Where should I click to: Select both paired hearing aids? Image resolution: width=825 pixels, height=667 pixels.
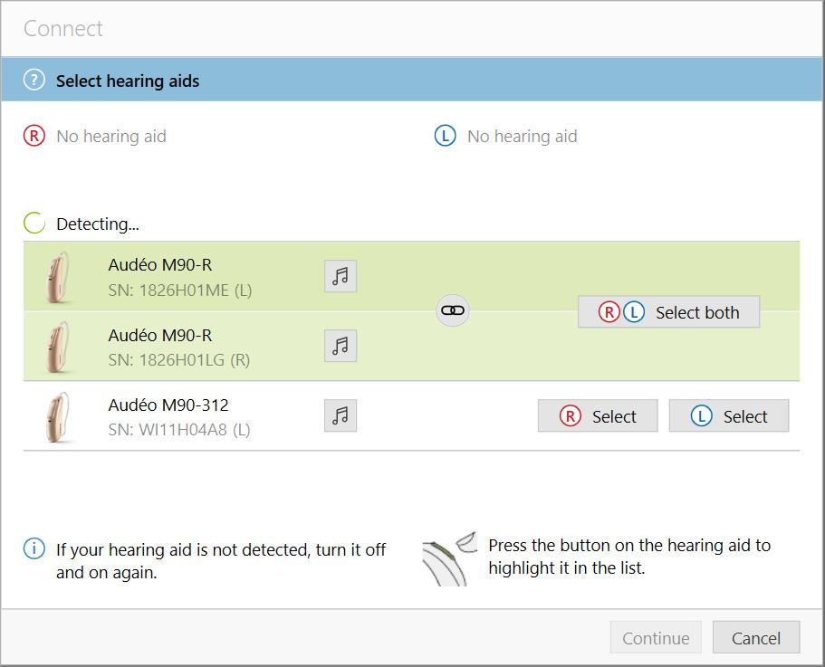668,312
